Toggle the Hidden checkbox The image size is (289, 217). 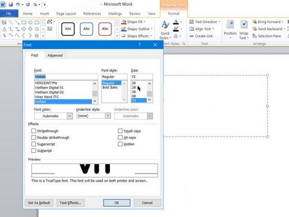tap(120, 144)
